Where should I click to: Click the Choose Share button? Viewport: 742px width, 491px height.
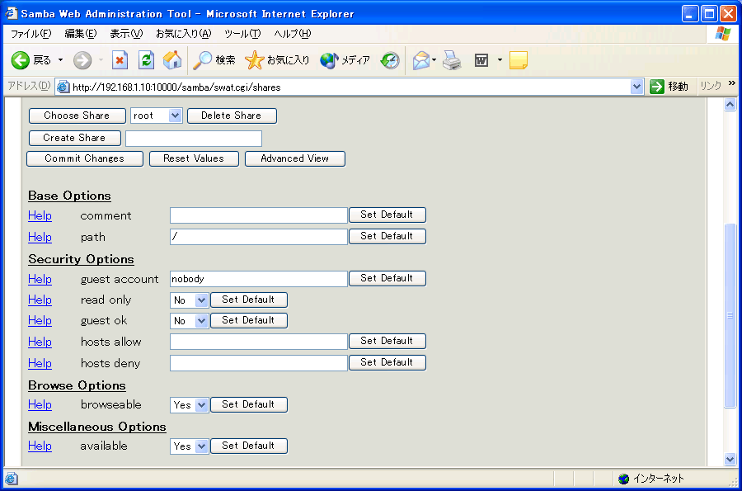77,116
